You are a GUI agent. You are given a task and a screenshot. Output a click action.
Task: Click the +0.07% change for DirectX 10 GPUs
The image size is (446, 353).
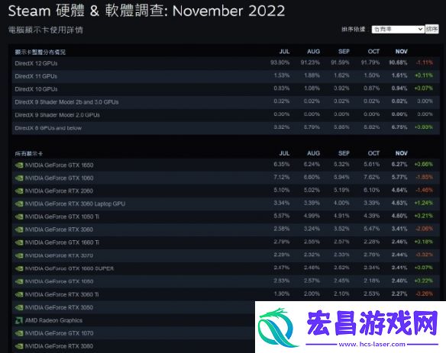click(424, 88)
